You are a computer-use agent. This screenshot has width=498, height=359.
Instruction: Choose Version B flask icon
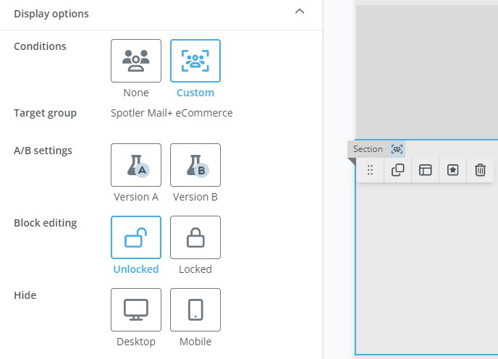click(195, 165)
